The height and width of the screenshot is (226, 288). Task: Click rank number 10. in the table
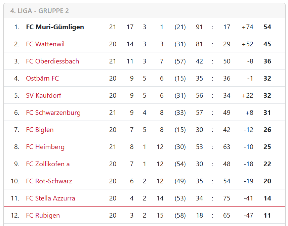click(x=15, y=181)
